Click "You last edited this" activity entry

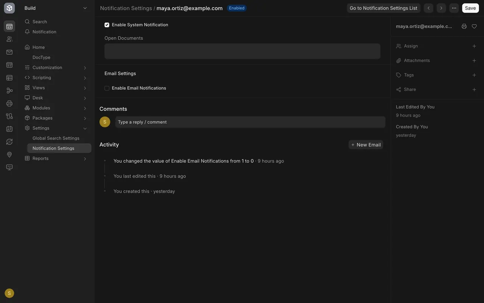click(150, 176)
